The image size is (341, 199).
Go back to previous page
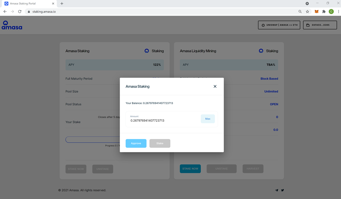click(5, 12)
